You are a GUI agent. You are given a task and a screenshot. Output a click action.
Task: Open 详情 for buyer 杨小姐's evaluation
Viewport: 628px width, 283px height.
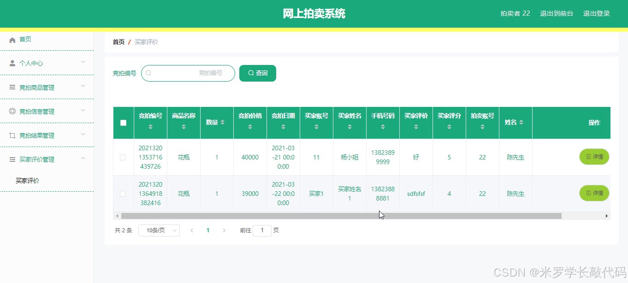pos(594,157)
